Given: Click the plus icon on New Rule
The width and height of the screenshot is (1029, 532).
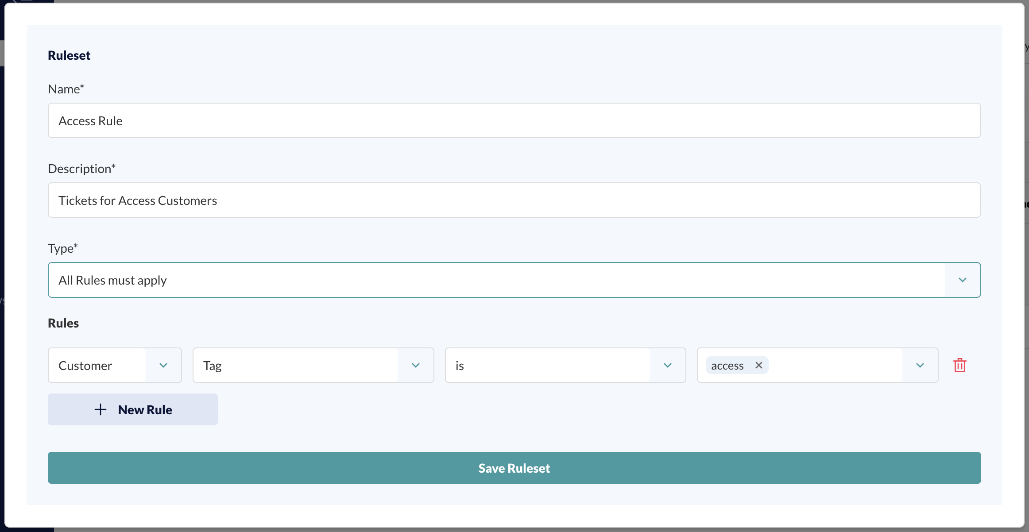Looking at the screenshot, I should (x=101, y=409).
